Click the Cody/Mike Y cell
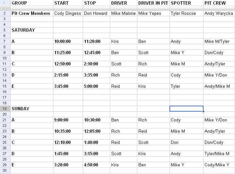Viewport: 235px width, 174px height. (219, 165)
